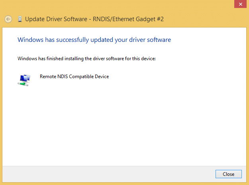The height and width of the screenshot is (185, 249).
Task: Click the 'Windows has finished installing' message
Action: coord(86,59)
